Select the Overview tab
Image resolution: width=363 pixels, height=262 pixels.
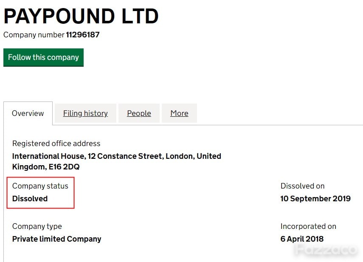point(28,113)
